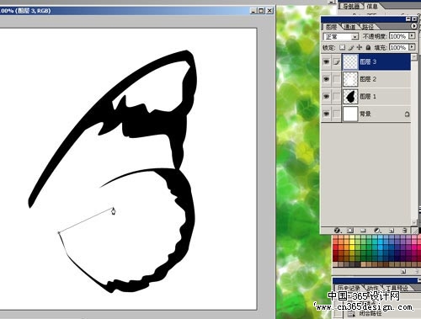Click the Layers panel scroll down arrow
421x319 pixels.
[414, 222]
